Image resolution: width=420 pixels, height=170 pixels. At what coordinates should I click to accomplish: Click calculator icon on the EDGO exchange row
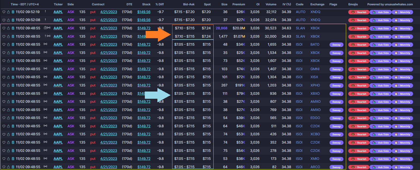coord(13,118)
